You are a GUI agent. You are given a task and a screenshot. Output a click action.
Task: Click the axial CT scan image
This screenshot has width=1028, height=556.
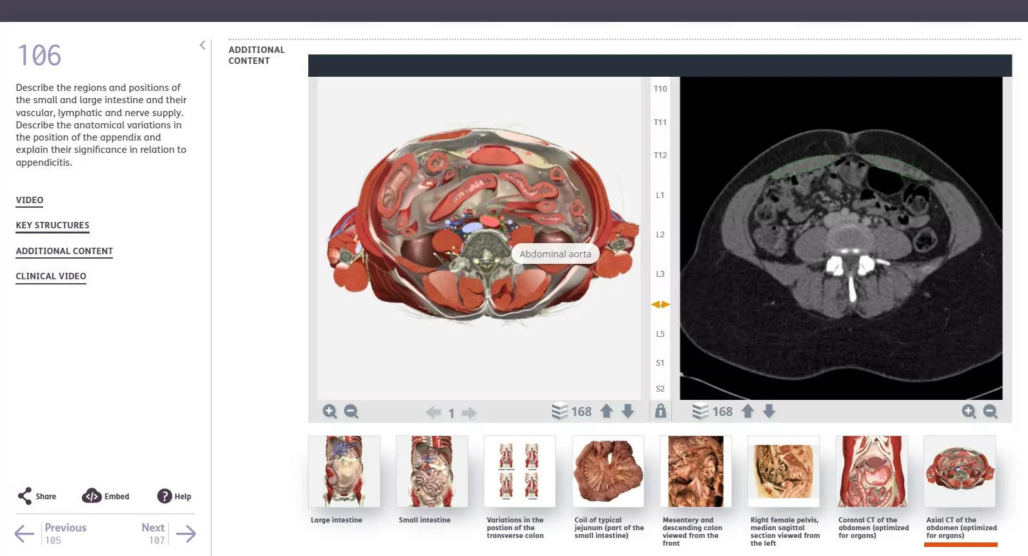[841, 238]
